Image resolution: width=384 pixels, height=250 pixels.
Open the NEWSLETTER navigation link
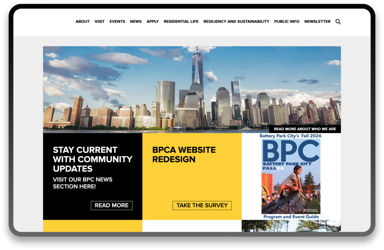tap(317, 21)
